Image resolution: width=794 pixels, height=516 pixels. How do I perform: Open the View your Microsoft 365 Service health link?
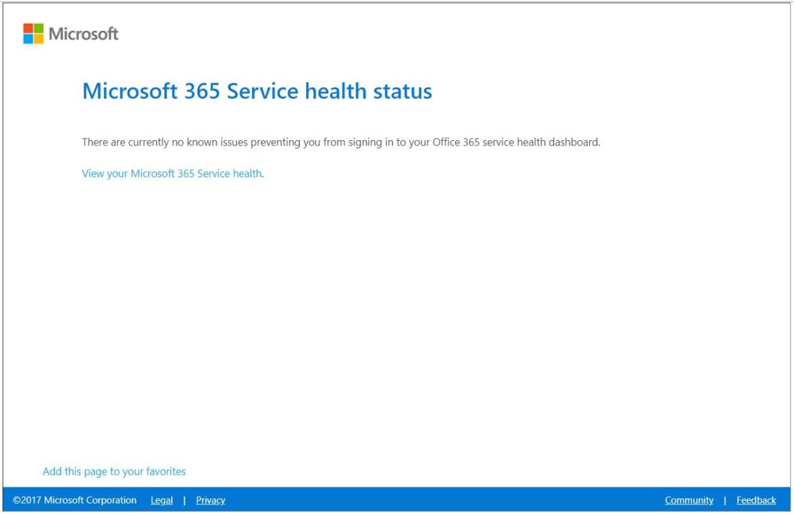coord(171,173)
